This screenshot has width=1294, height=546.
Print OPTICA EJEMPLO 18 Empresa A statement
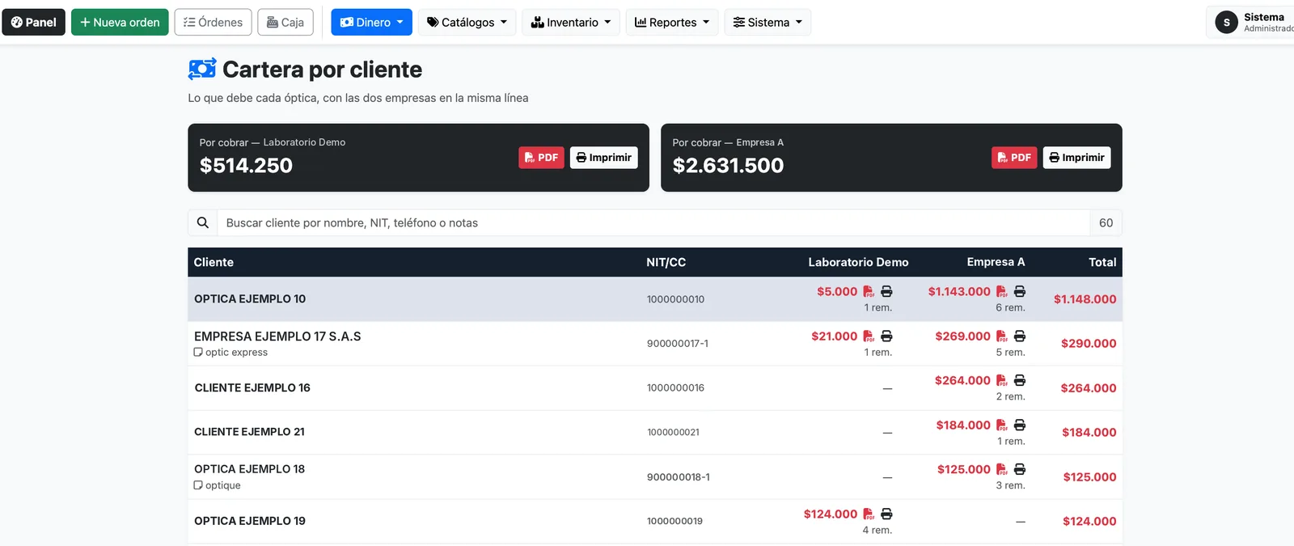pyautogui.click(x=1020, y=469)
